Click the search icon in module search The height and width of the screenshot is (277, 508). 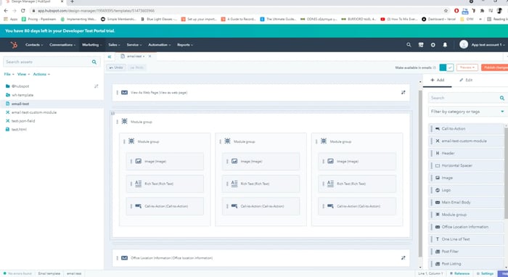(502, 98)
